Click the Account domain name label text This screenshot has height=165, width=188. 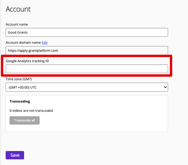coord(23,43)
